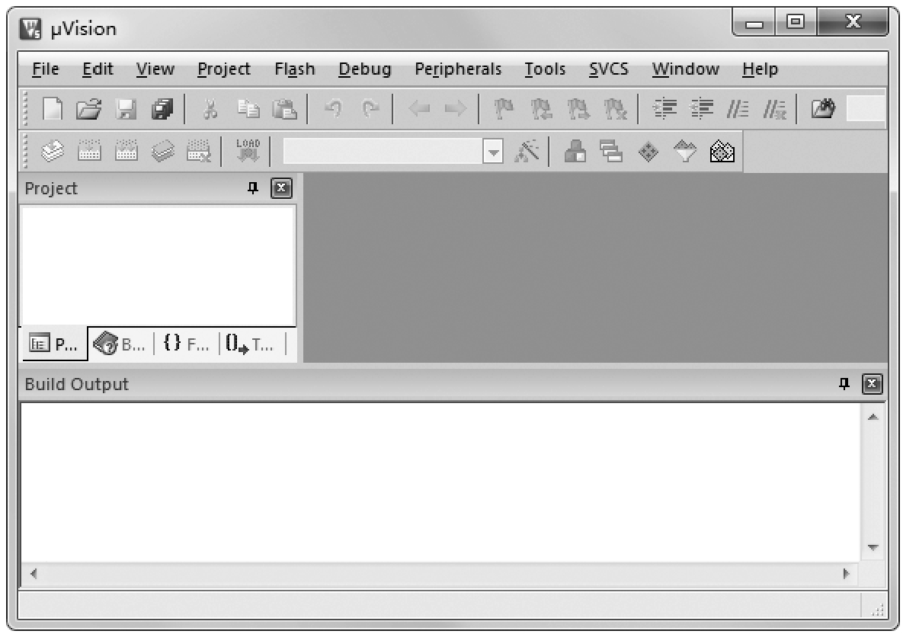Click the first Build target icon

[89, 152]
